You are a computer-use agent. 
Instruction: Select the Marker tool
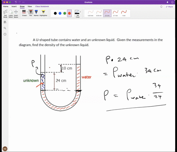[x=36, y=13]
